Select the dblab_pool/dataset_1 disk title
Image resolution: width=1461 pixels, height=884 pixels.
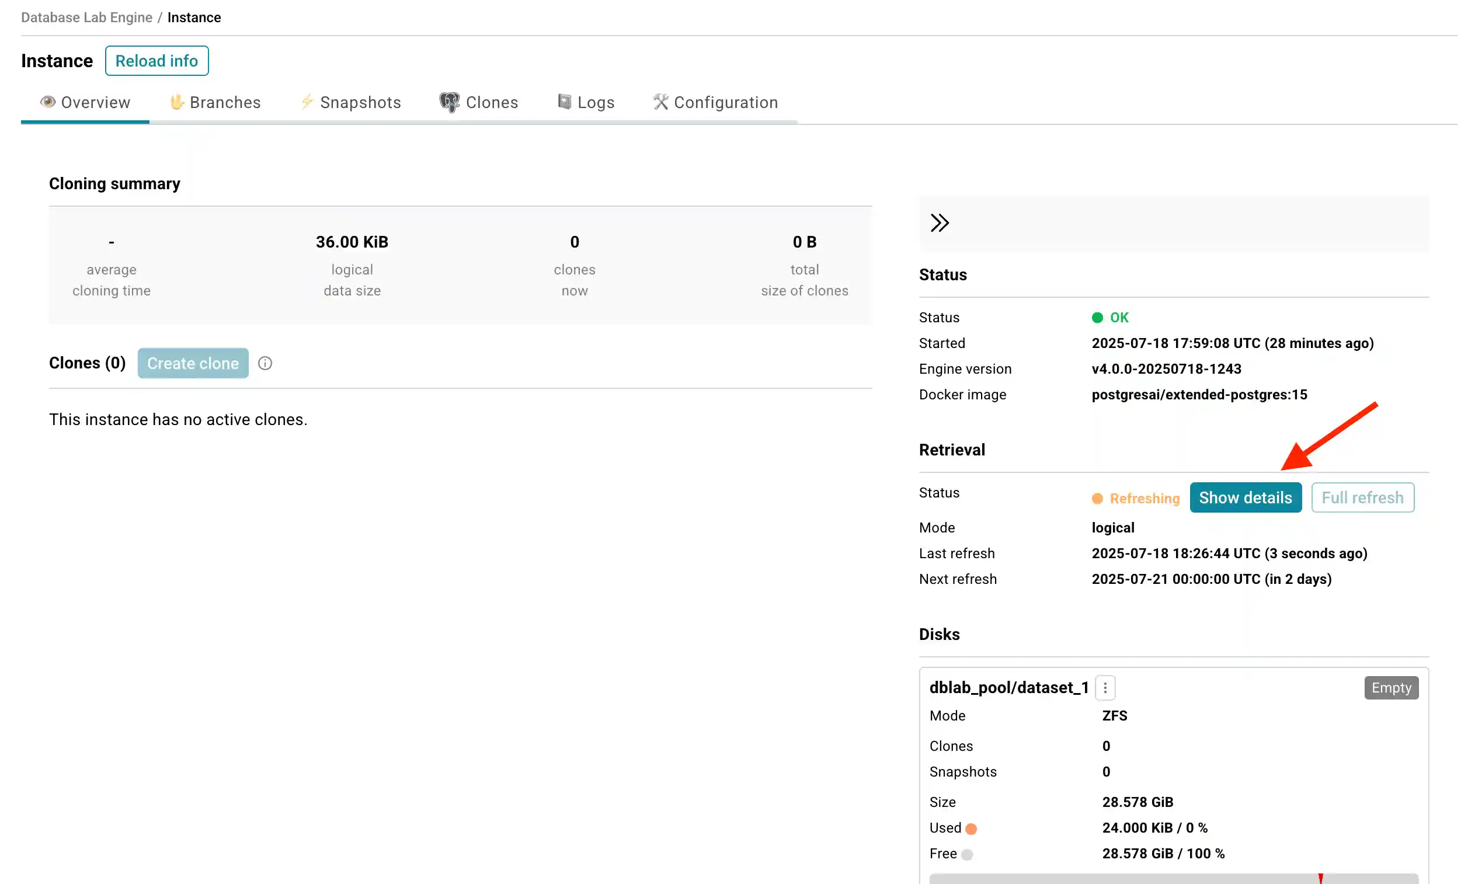[1008, 687]
